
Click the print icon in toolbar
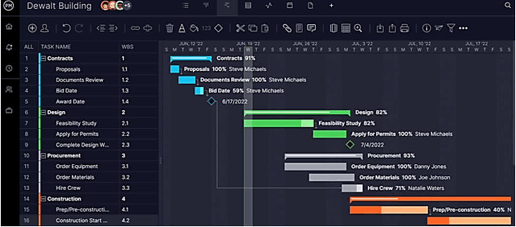(x=405, y=28)
